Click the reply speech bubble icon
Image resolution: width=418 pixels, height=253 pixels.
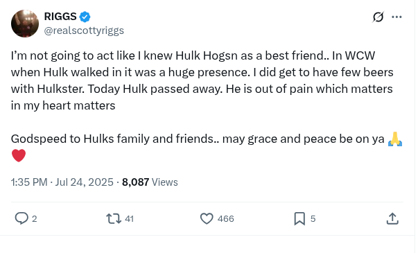point(21,218)
